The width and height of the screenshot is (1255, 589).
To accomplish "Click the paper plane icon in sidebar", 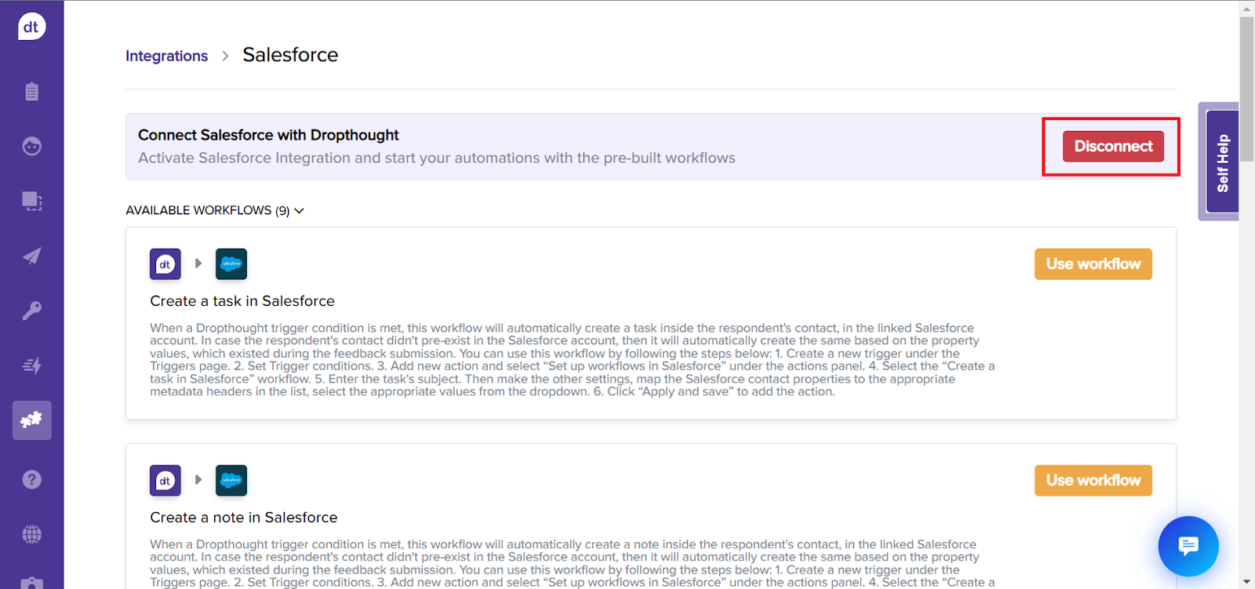I will pos(31,256).
